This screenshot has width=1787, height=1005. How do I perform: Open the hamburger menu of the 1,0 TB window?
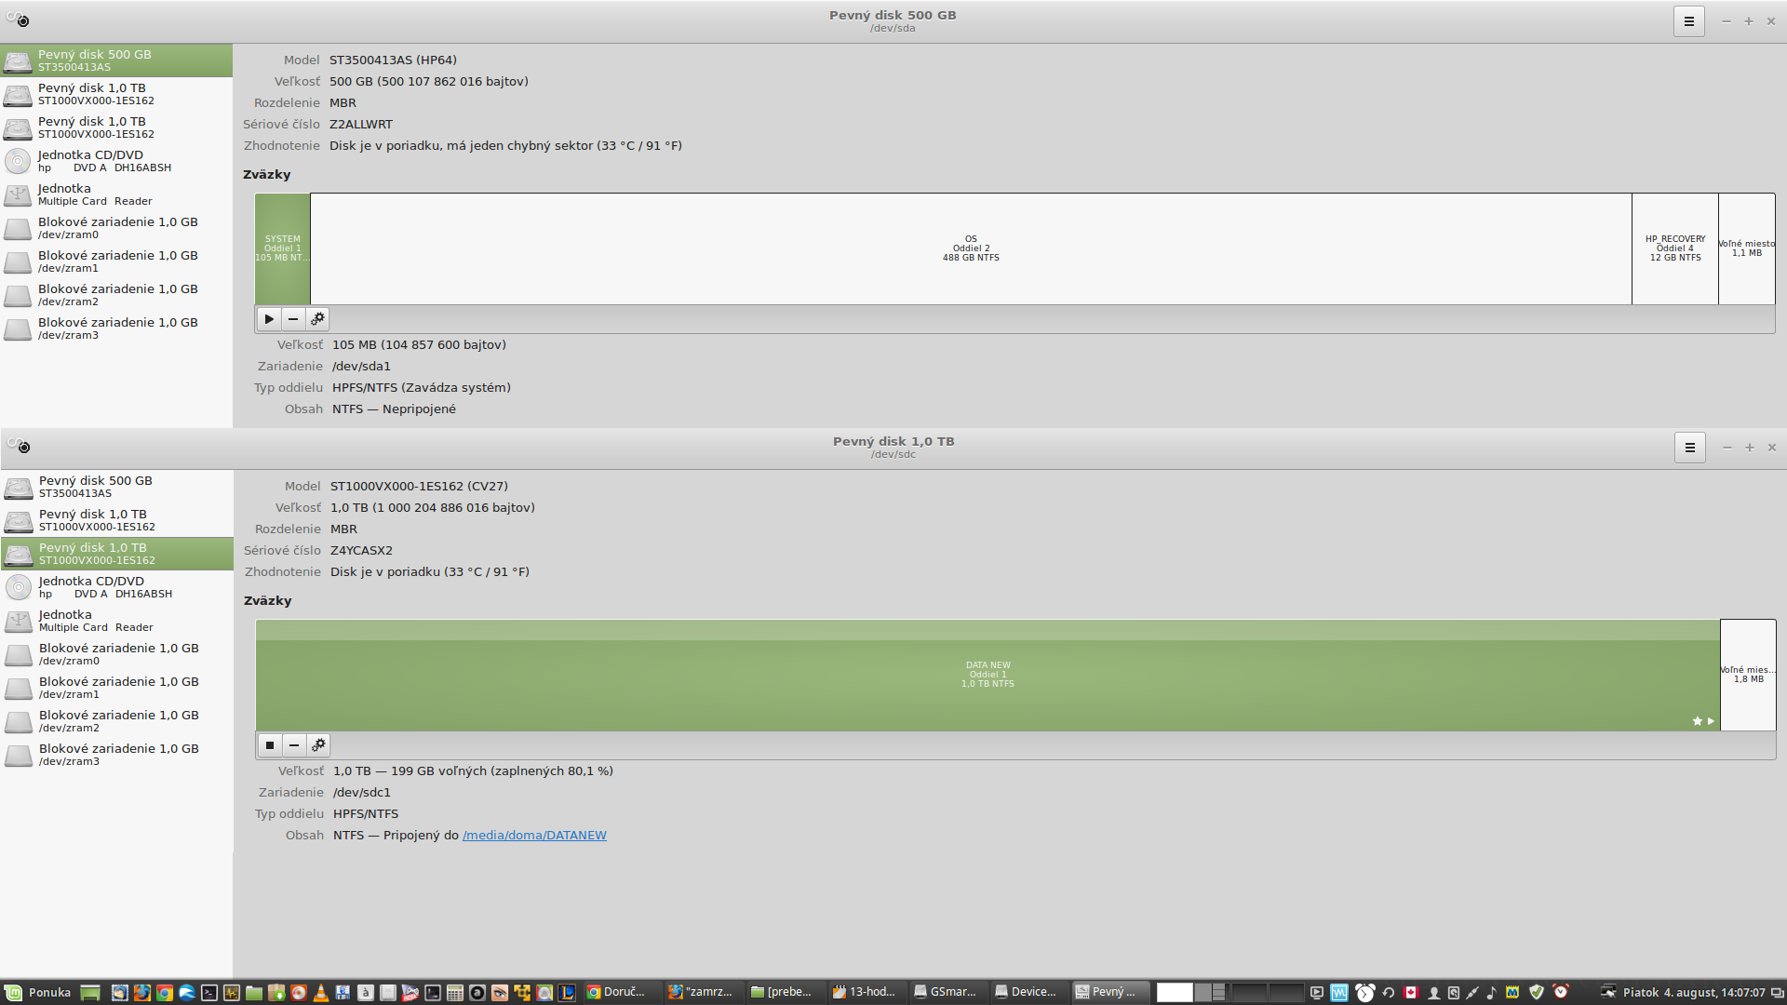(1689, 448)
